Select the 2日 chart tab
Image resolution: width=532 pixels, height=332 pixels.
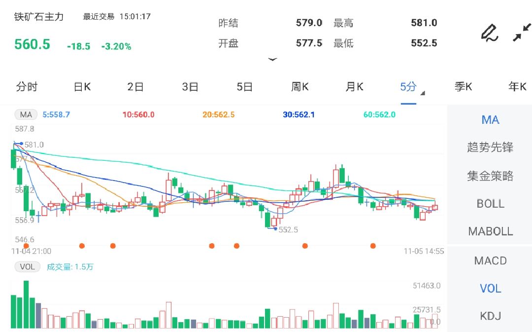(135, 87)
